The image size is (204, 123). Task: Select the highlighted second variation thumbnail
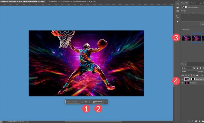pyautogui.click(x=196, y=38)
